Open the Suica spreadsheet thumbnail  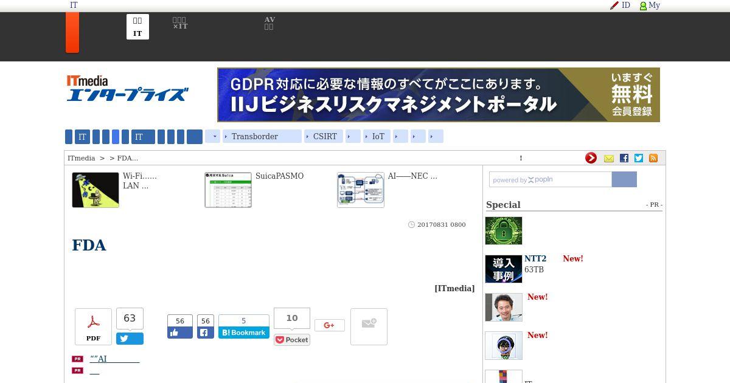[x=228, y=190]
